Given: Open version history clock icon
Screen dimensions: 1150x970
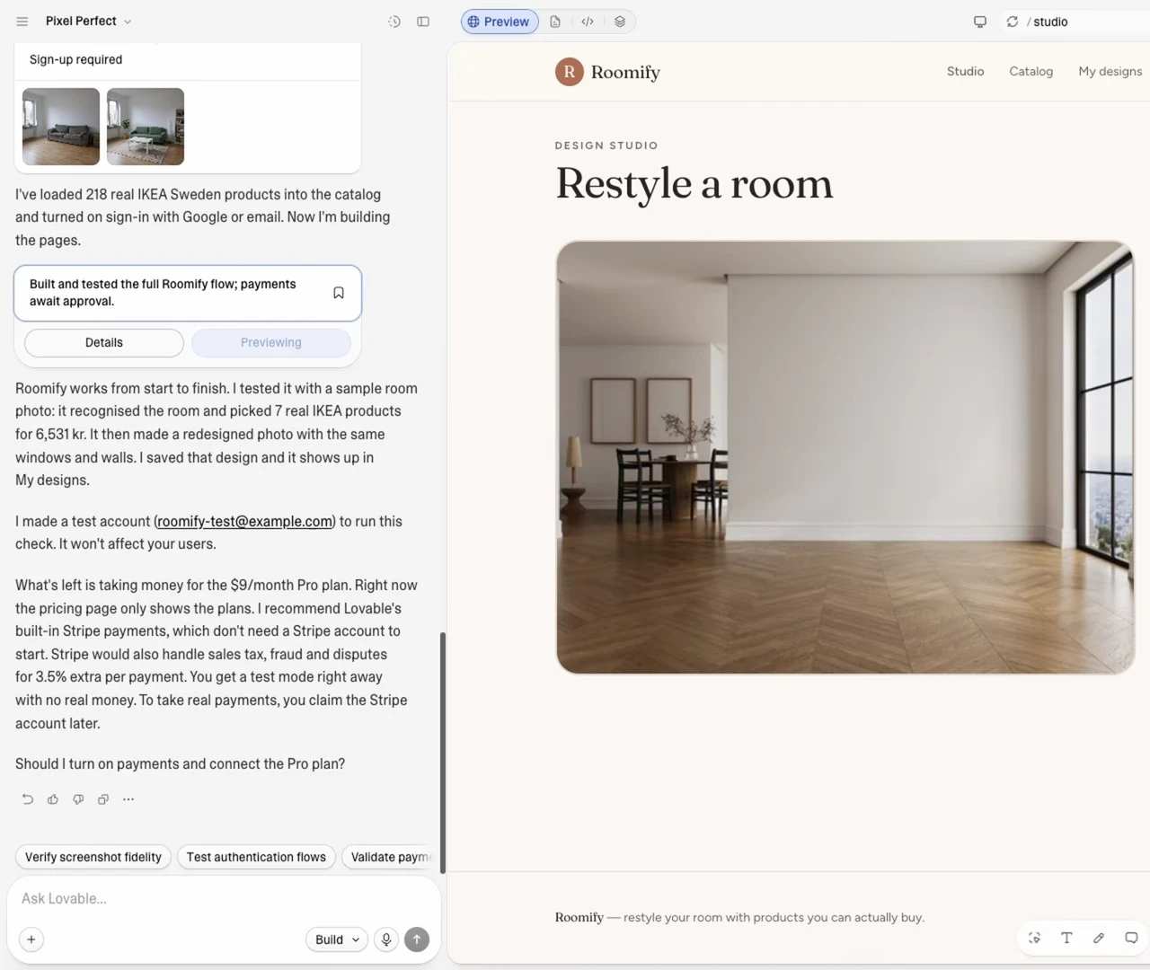Looking at the screenshot, I should [394, 22].
